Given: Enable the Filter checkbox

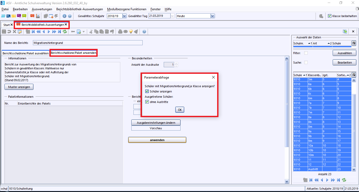Looking at the screenshot, I should click(306, 53).
